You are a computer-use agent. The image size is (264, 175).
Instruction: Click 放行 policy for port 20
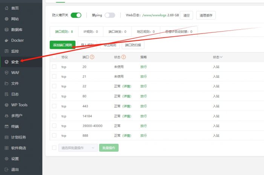[x=143, y=67]
